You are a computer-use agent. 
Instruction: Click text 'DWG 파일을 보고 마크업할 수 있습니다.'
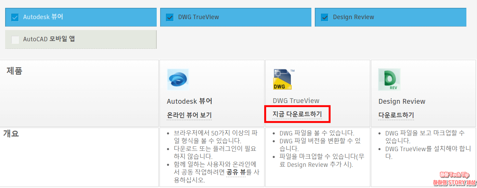click(x=425, y=137)
